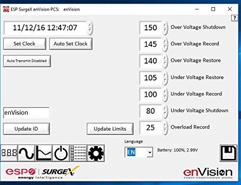The width and height of the screenshot is (241, 185).
Task: Click the Under Voltage Record field showing 100
Action: click(150, 94)
